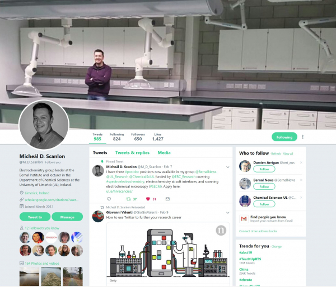
Task: Click the direct message envelope on pinned tweet
Action: 167,199
